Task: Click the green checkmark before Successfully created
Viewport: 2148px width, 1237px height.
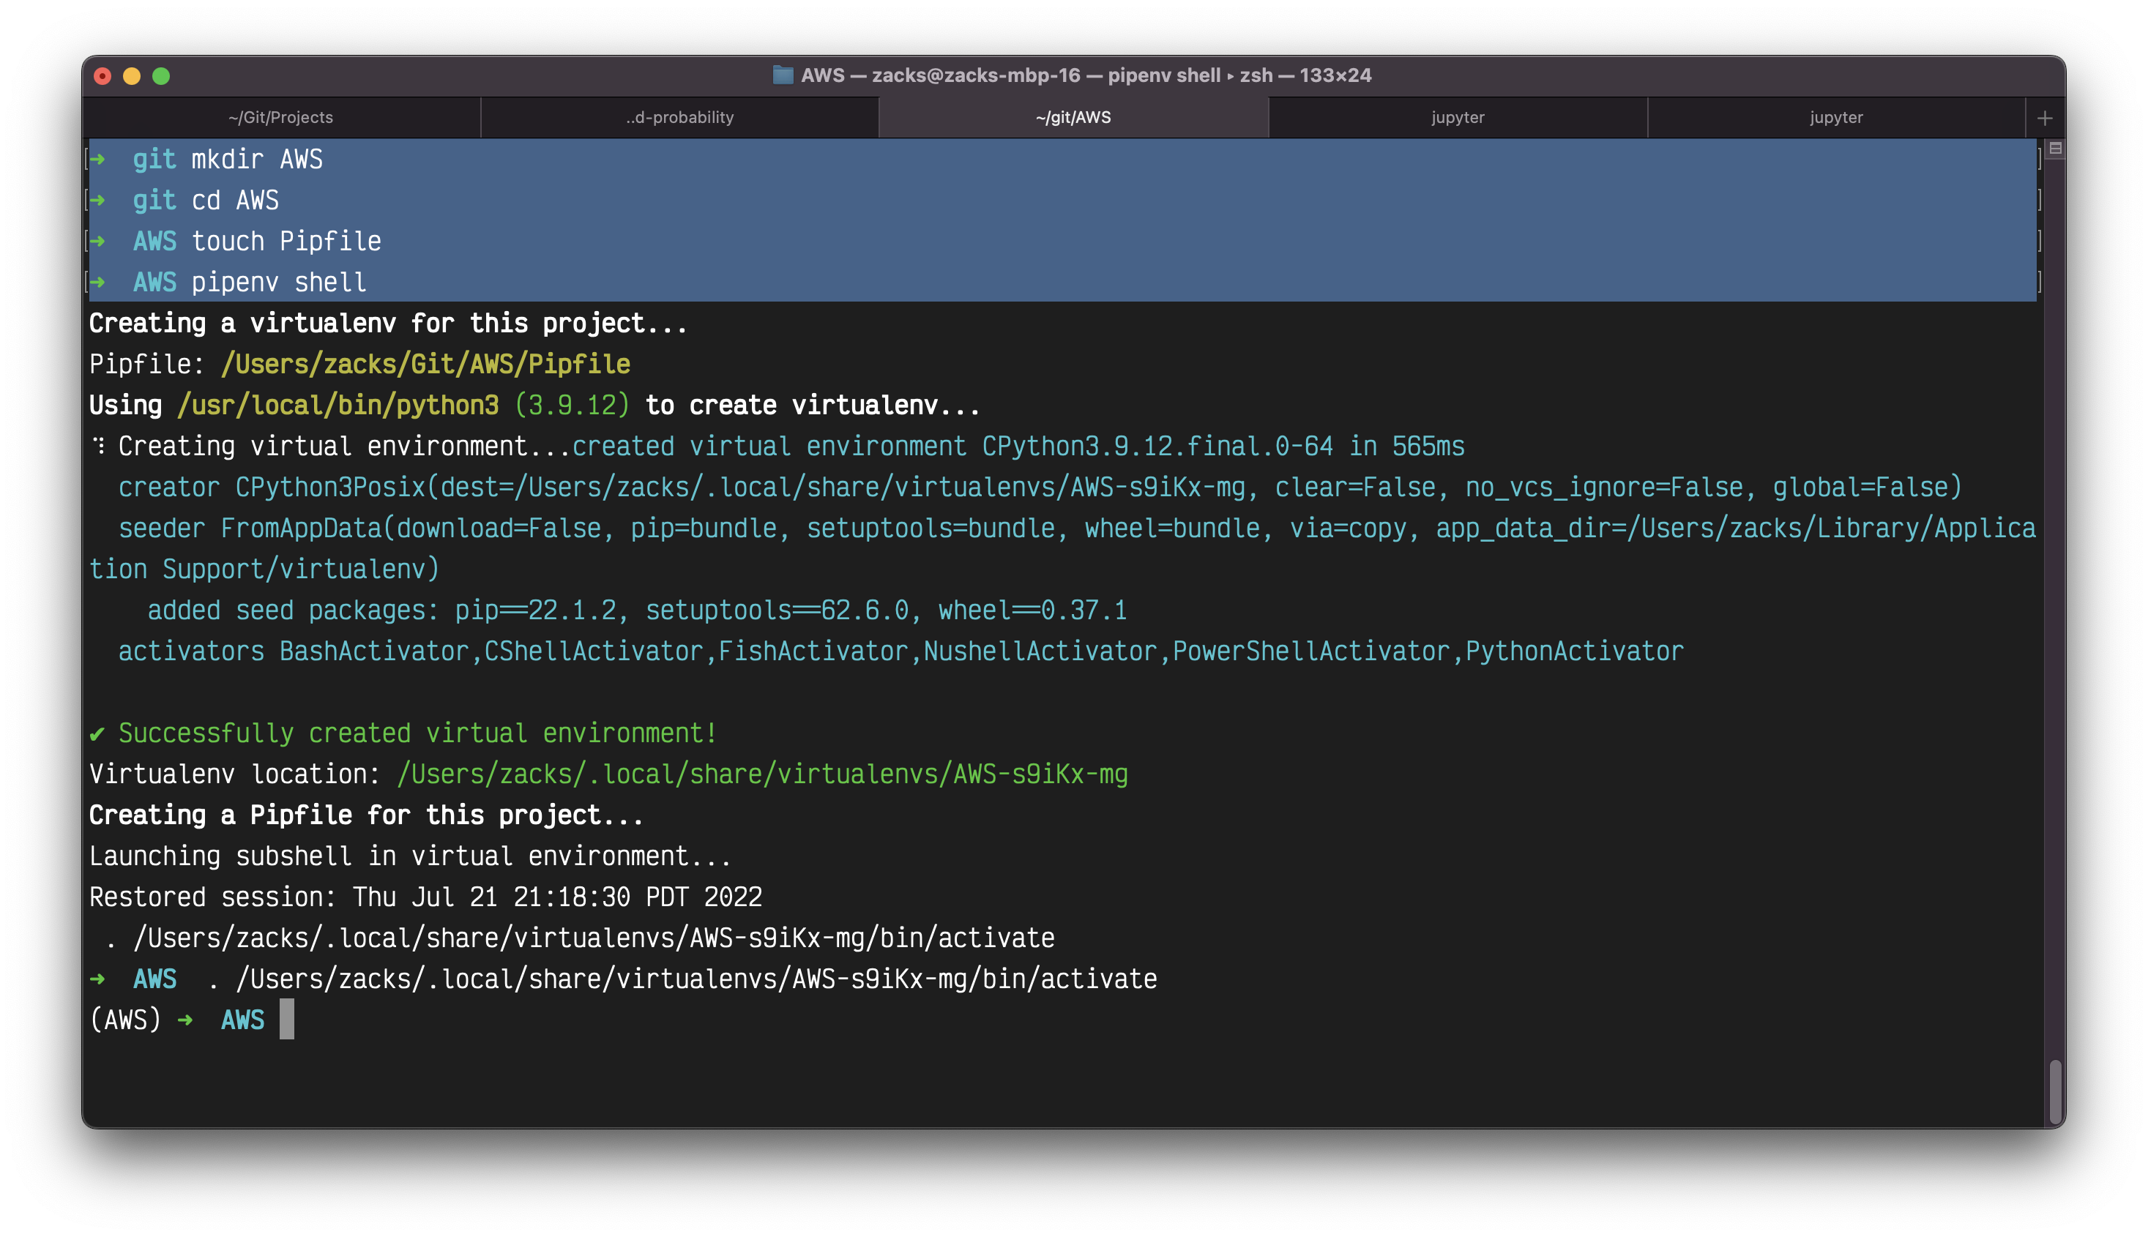Action: tap(97, 733)
